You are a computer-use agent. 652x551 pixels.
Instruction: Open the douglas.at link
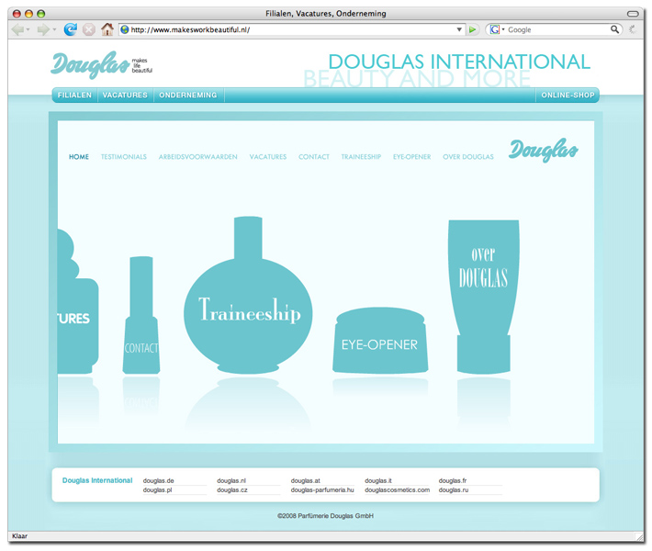[306, 480]
